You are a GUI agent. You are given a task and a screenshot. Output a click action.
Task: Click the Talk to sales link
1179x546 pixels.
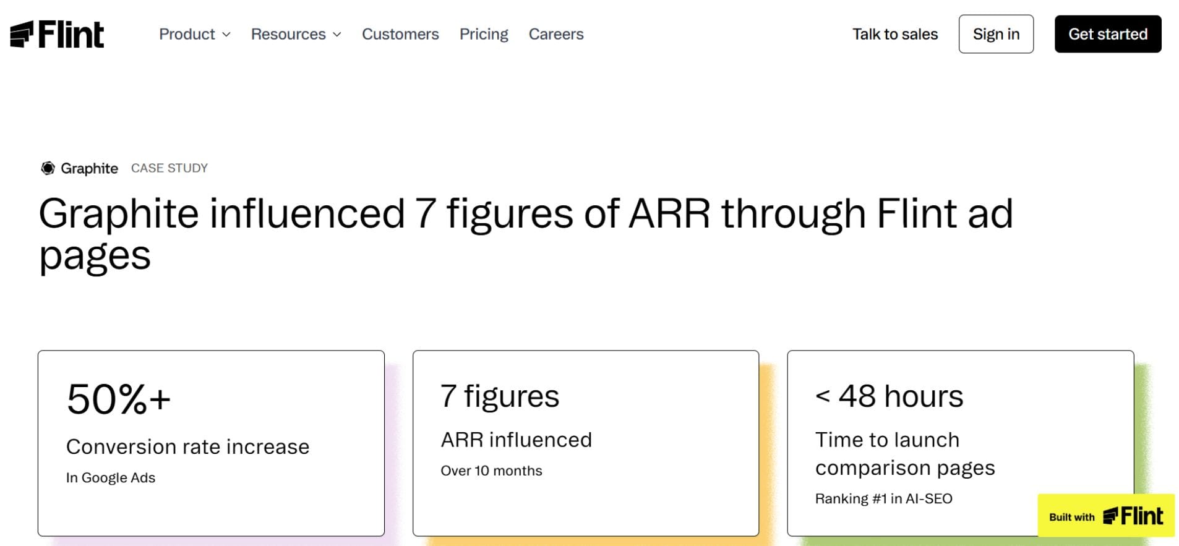(895, 34)
